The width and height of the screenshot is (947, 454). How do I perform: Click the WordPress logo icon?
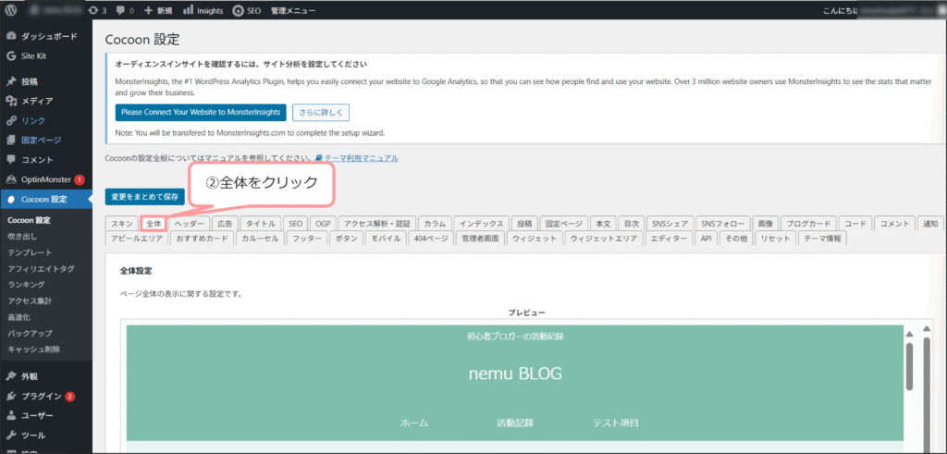pos(12,10)
